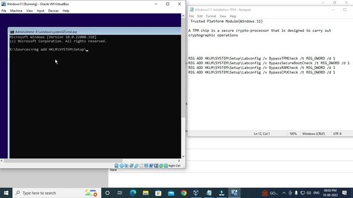The image size is (353, 198).
Task: Click the VM view scroll-up arrow
Action: 183,16
